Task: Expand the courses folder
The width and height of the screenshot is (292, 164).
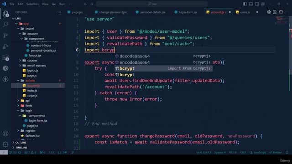Action: 20,61
